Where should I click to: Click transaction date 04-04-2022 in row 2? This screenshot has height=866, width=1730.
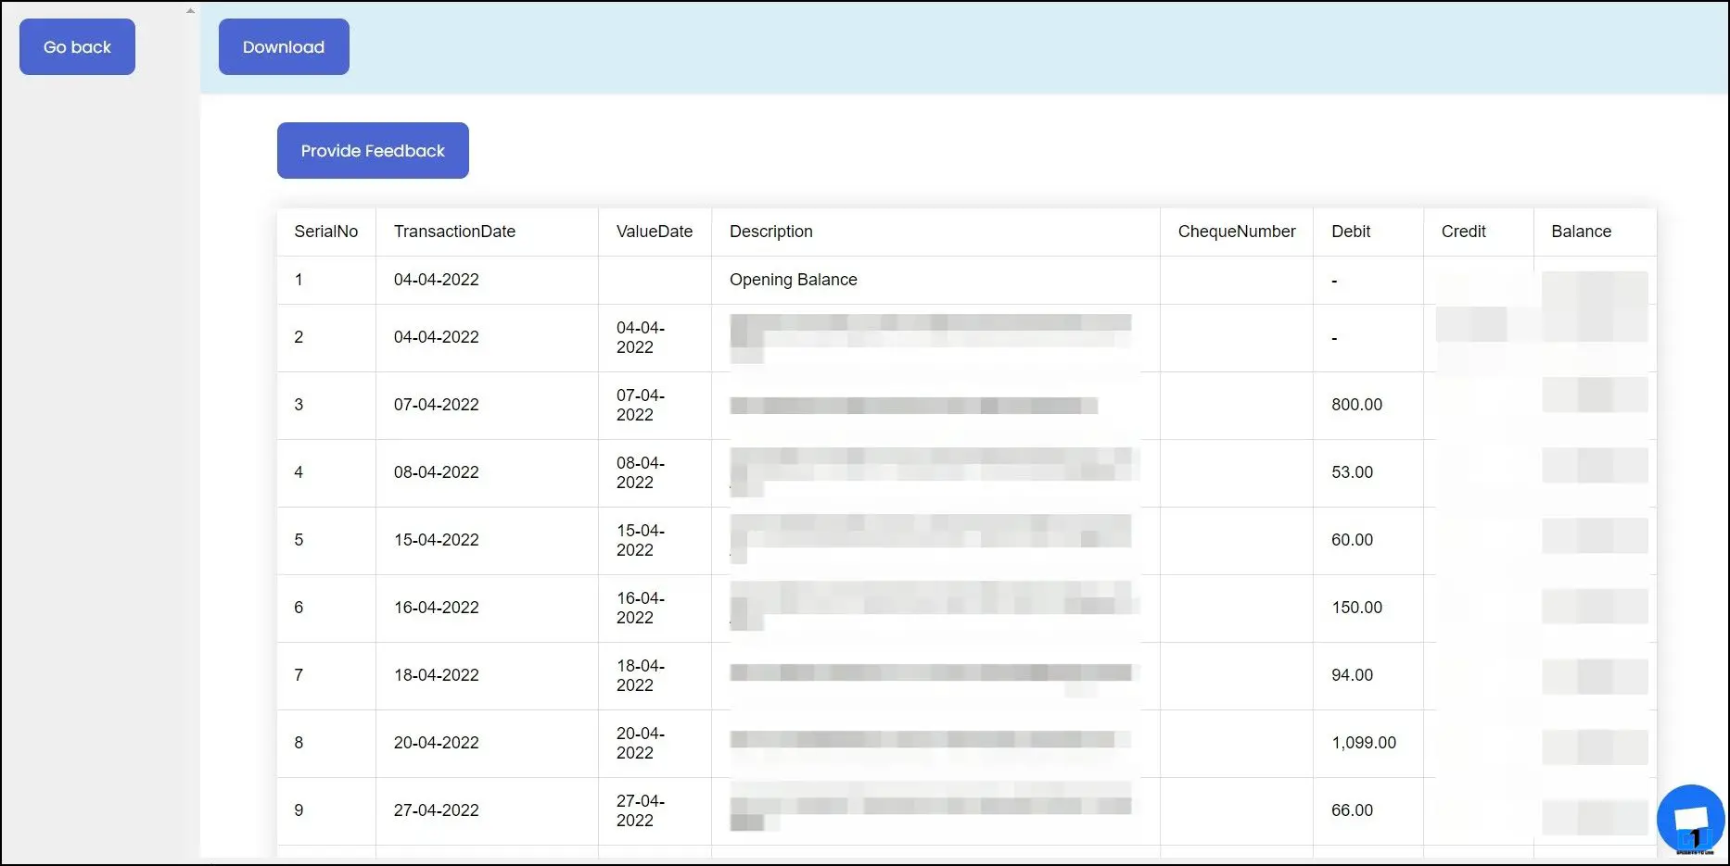click(x=436, y=337)
